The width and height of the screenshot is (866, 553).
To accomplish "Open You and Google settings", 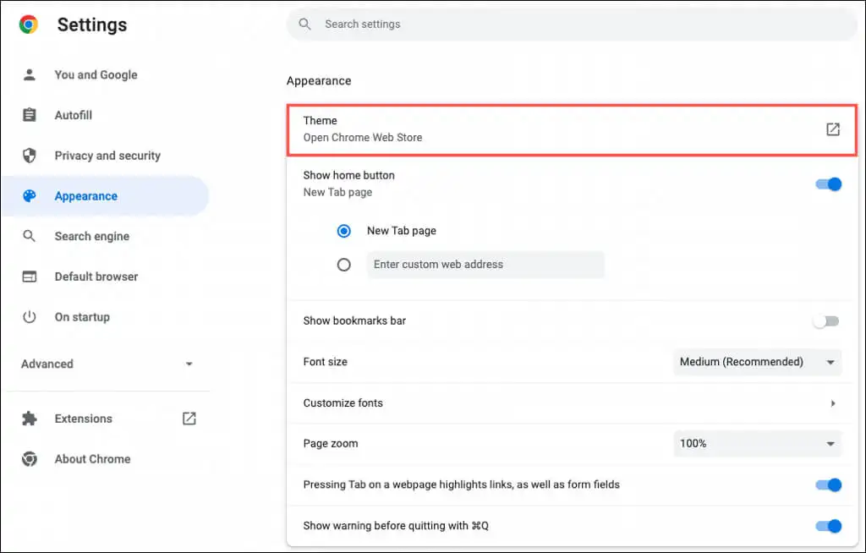I will coord(96,74).
